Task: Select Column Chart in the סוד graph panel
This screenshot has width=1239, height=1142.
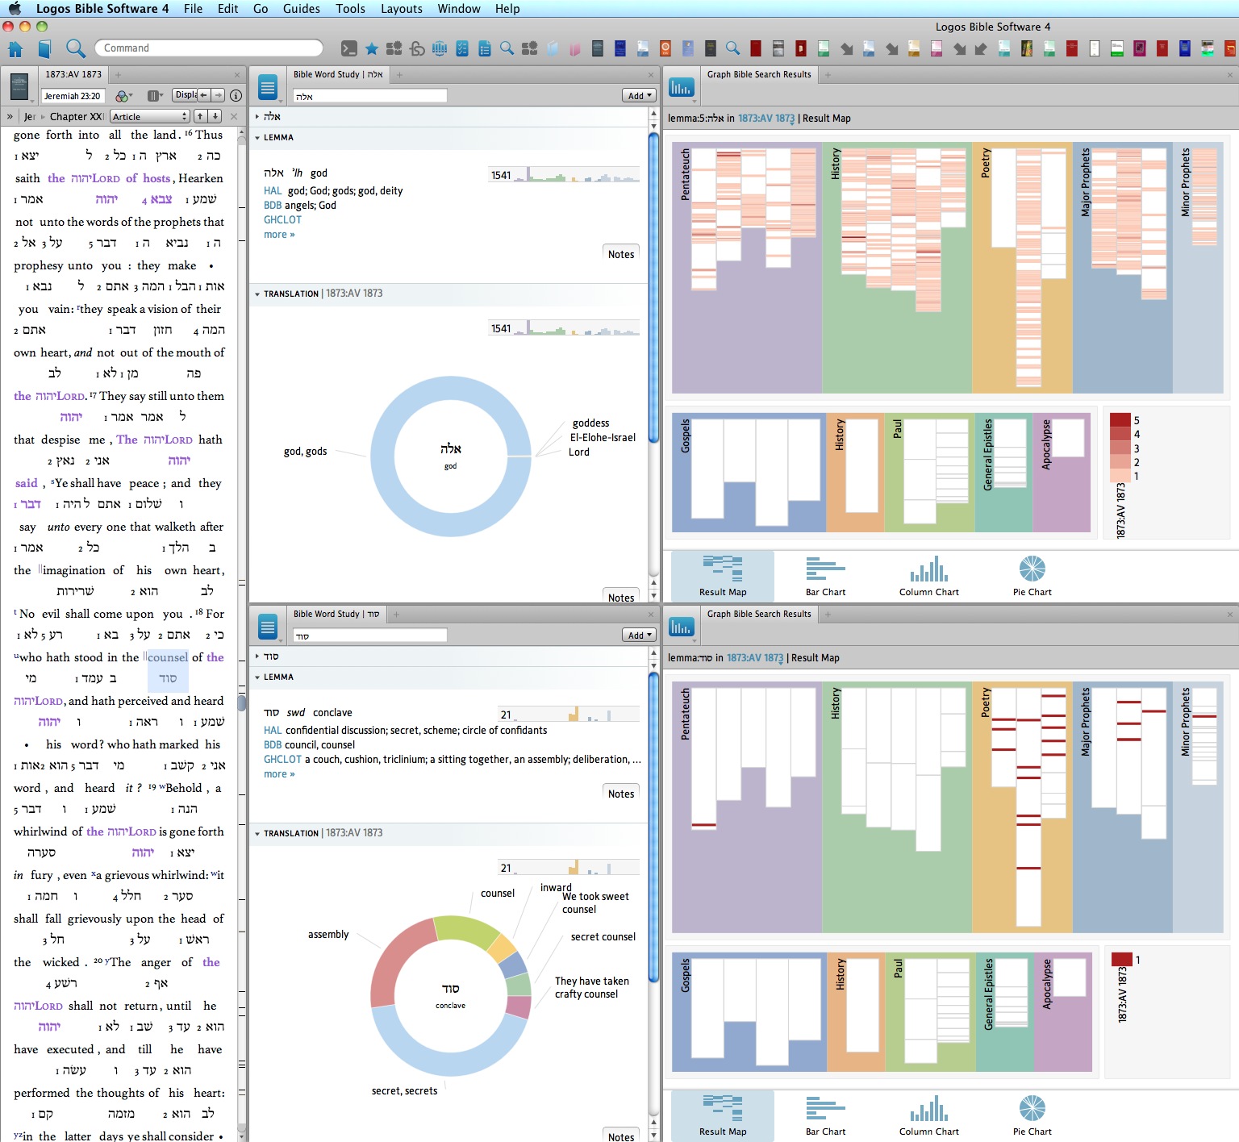Action: (929, 1115)
